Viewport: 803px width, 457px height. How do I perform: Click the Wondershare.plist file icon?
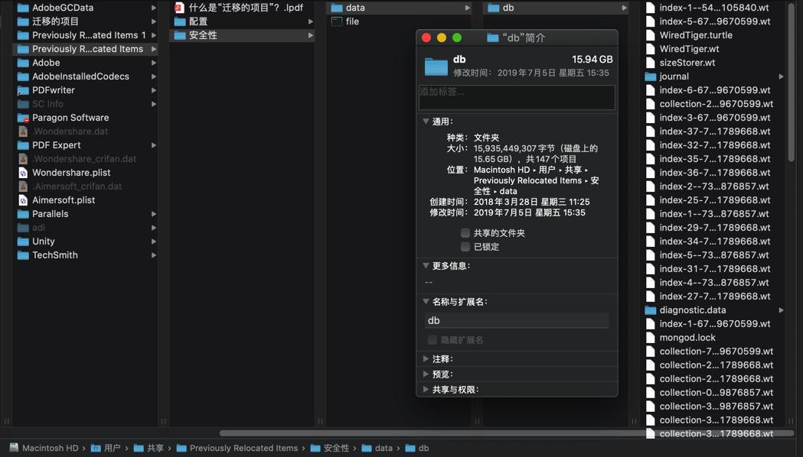click(23, 173)
